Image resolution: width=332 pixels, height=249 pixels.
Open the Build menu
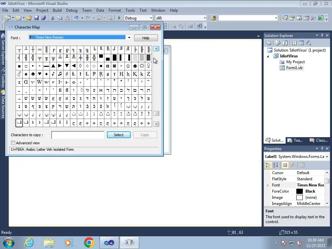coord(57,10)
